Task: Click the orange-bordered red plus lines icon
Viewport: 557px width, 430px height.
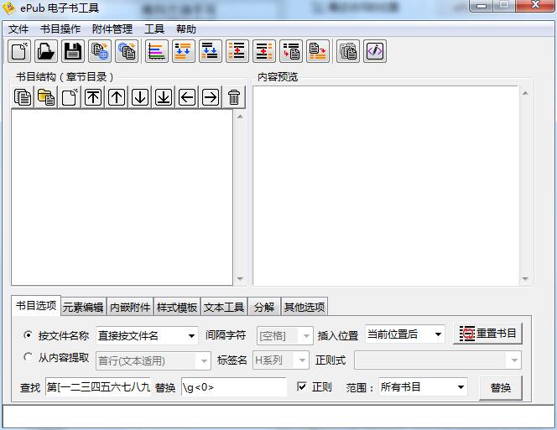Action: [x=237, y=51]
